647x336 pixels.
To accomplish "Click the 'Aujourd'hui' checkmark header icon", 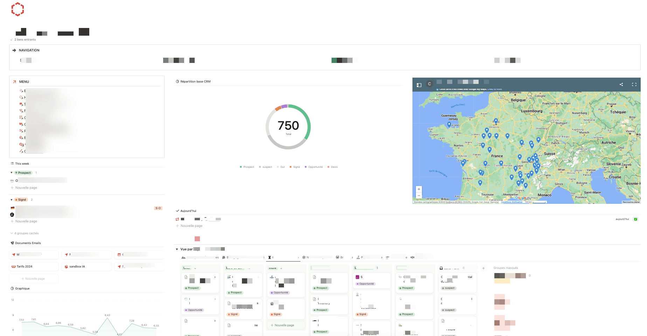I will click(x=177, y=211).
